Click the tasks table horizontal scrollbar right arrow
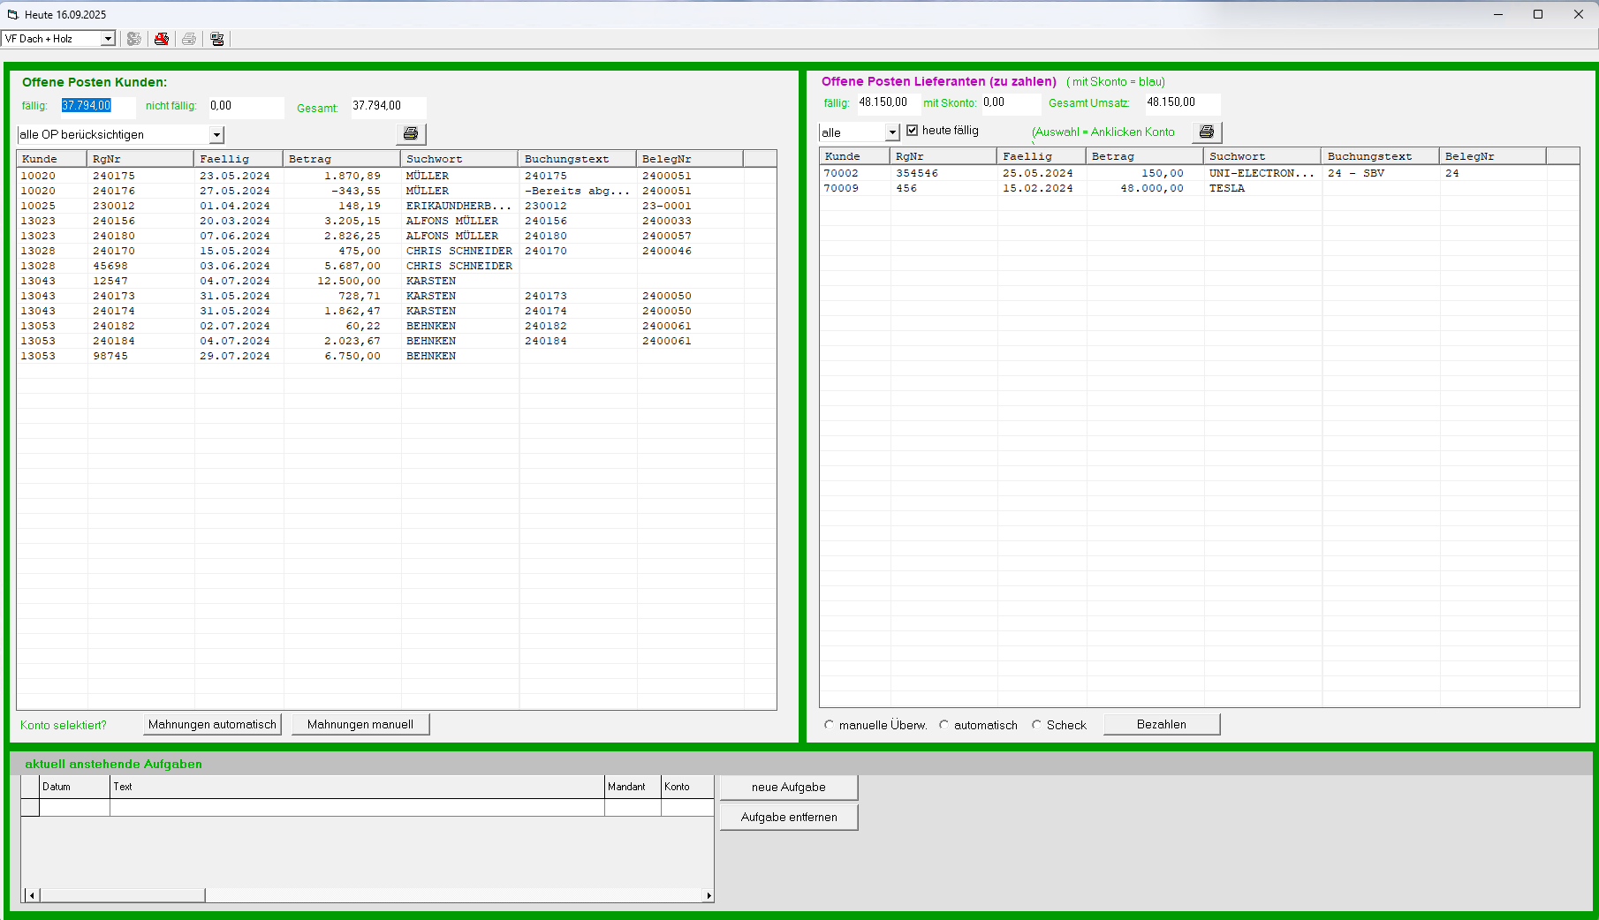Screen dimensions: 1599x920 coord(708,895)
